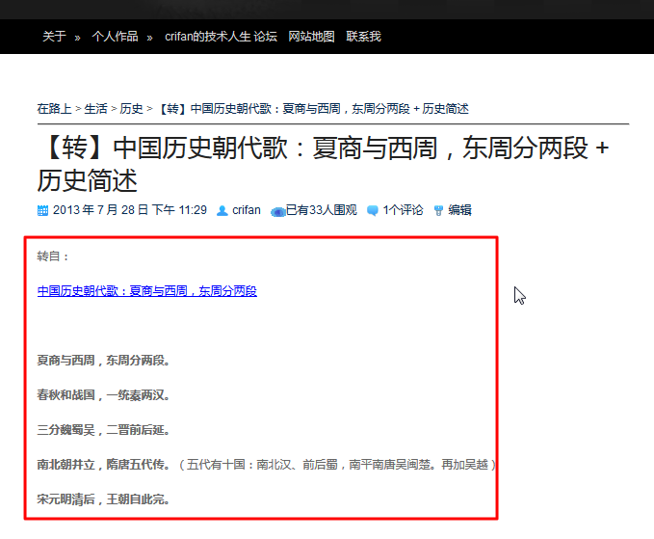This screenshot has height=539, width=654.
Task: Open author crifan's link
Action: 247,210
